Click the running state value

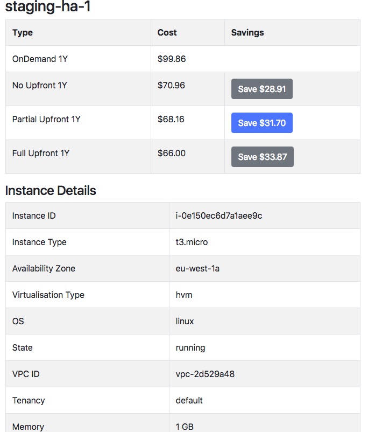[190, 347]
